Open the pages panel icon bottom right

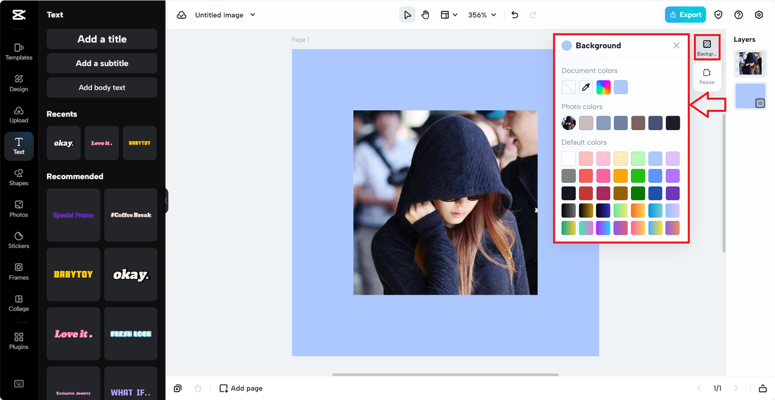762,389
